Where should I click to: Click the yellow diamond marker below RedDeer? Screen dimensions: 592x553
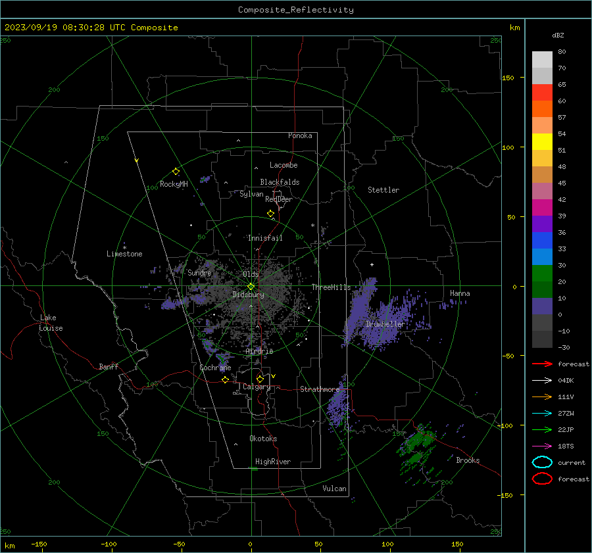pyautogui.click(x=270, y=214)
